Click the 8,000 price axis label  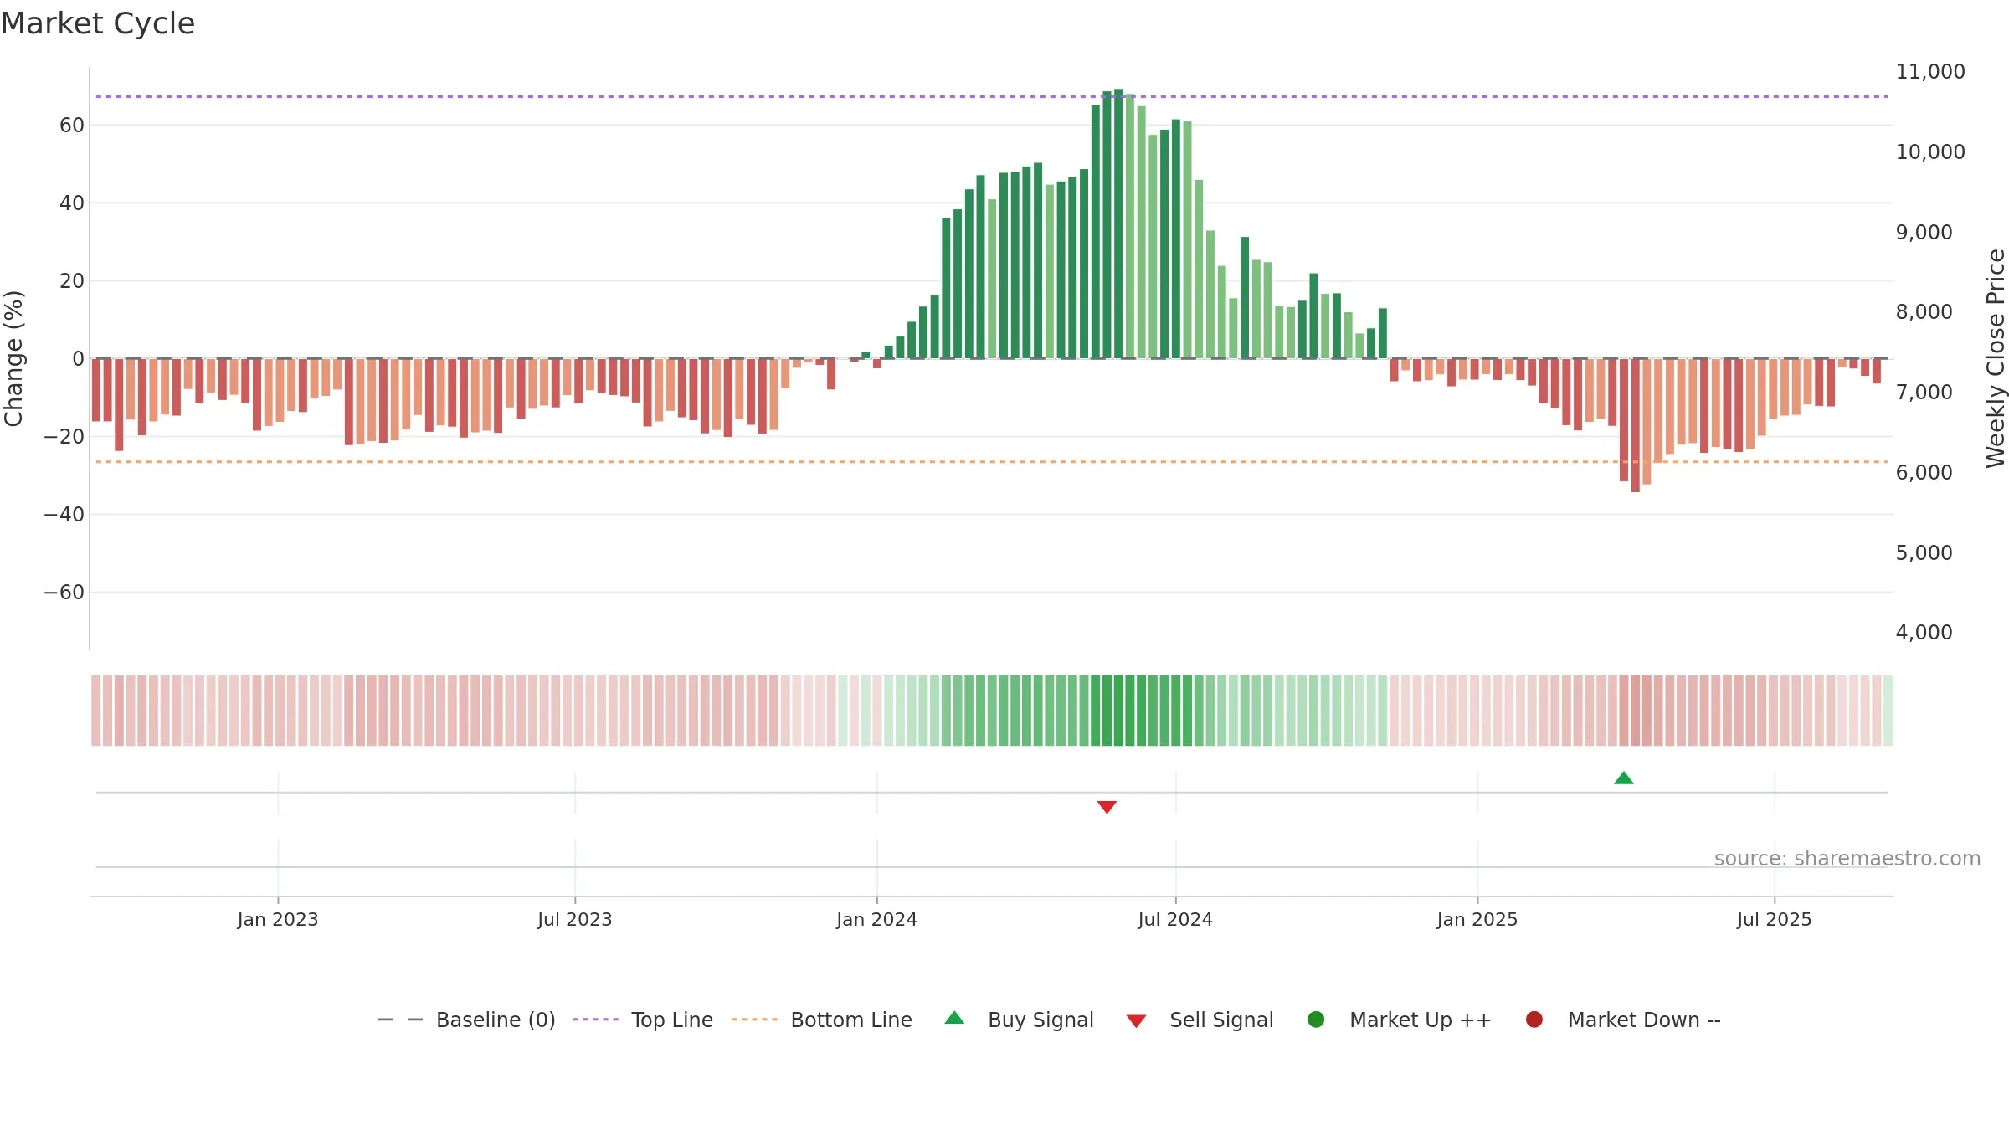tap(1924, 312)
